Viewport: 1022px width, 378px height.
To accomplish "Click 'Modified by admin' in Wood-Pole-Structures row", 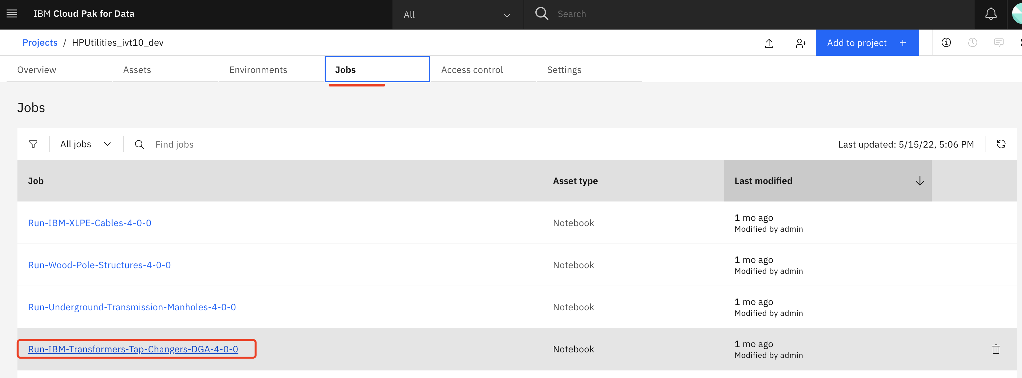I will tap(768, 271).
